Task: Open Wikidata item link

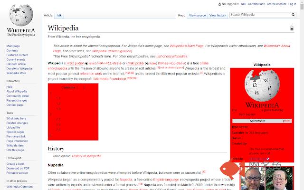Action: [x=15, y=146]
